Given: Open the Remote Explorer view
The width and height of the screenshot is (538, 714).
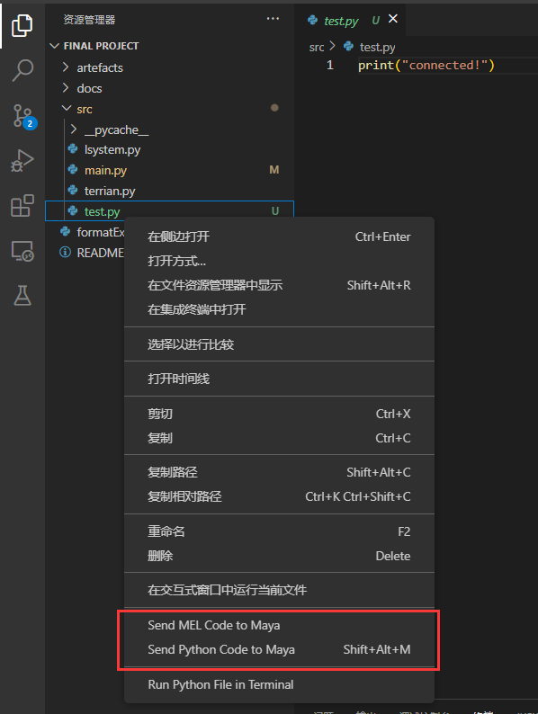Looking at the screenshot, I should tap(22, 251).
